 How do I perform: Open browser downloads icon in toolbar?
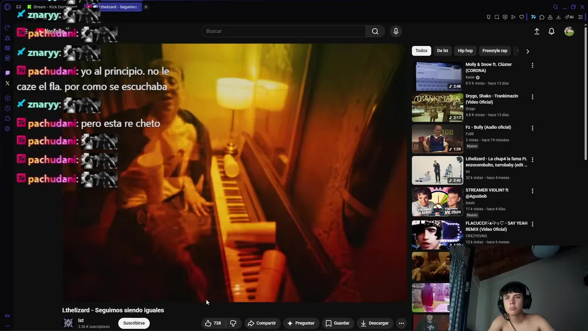pos(558,17)
